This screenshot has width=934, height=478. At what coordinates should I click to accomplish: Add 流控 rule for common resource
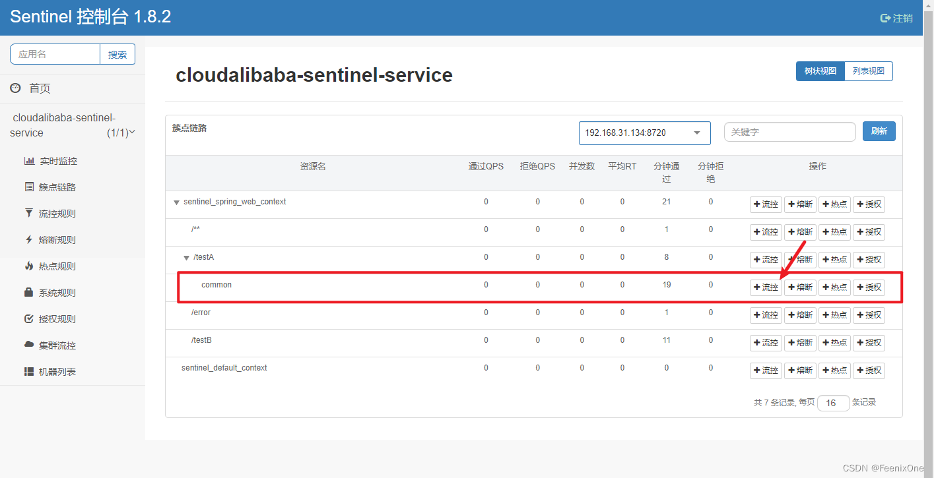(x=766, y=287)
